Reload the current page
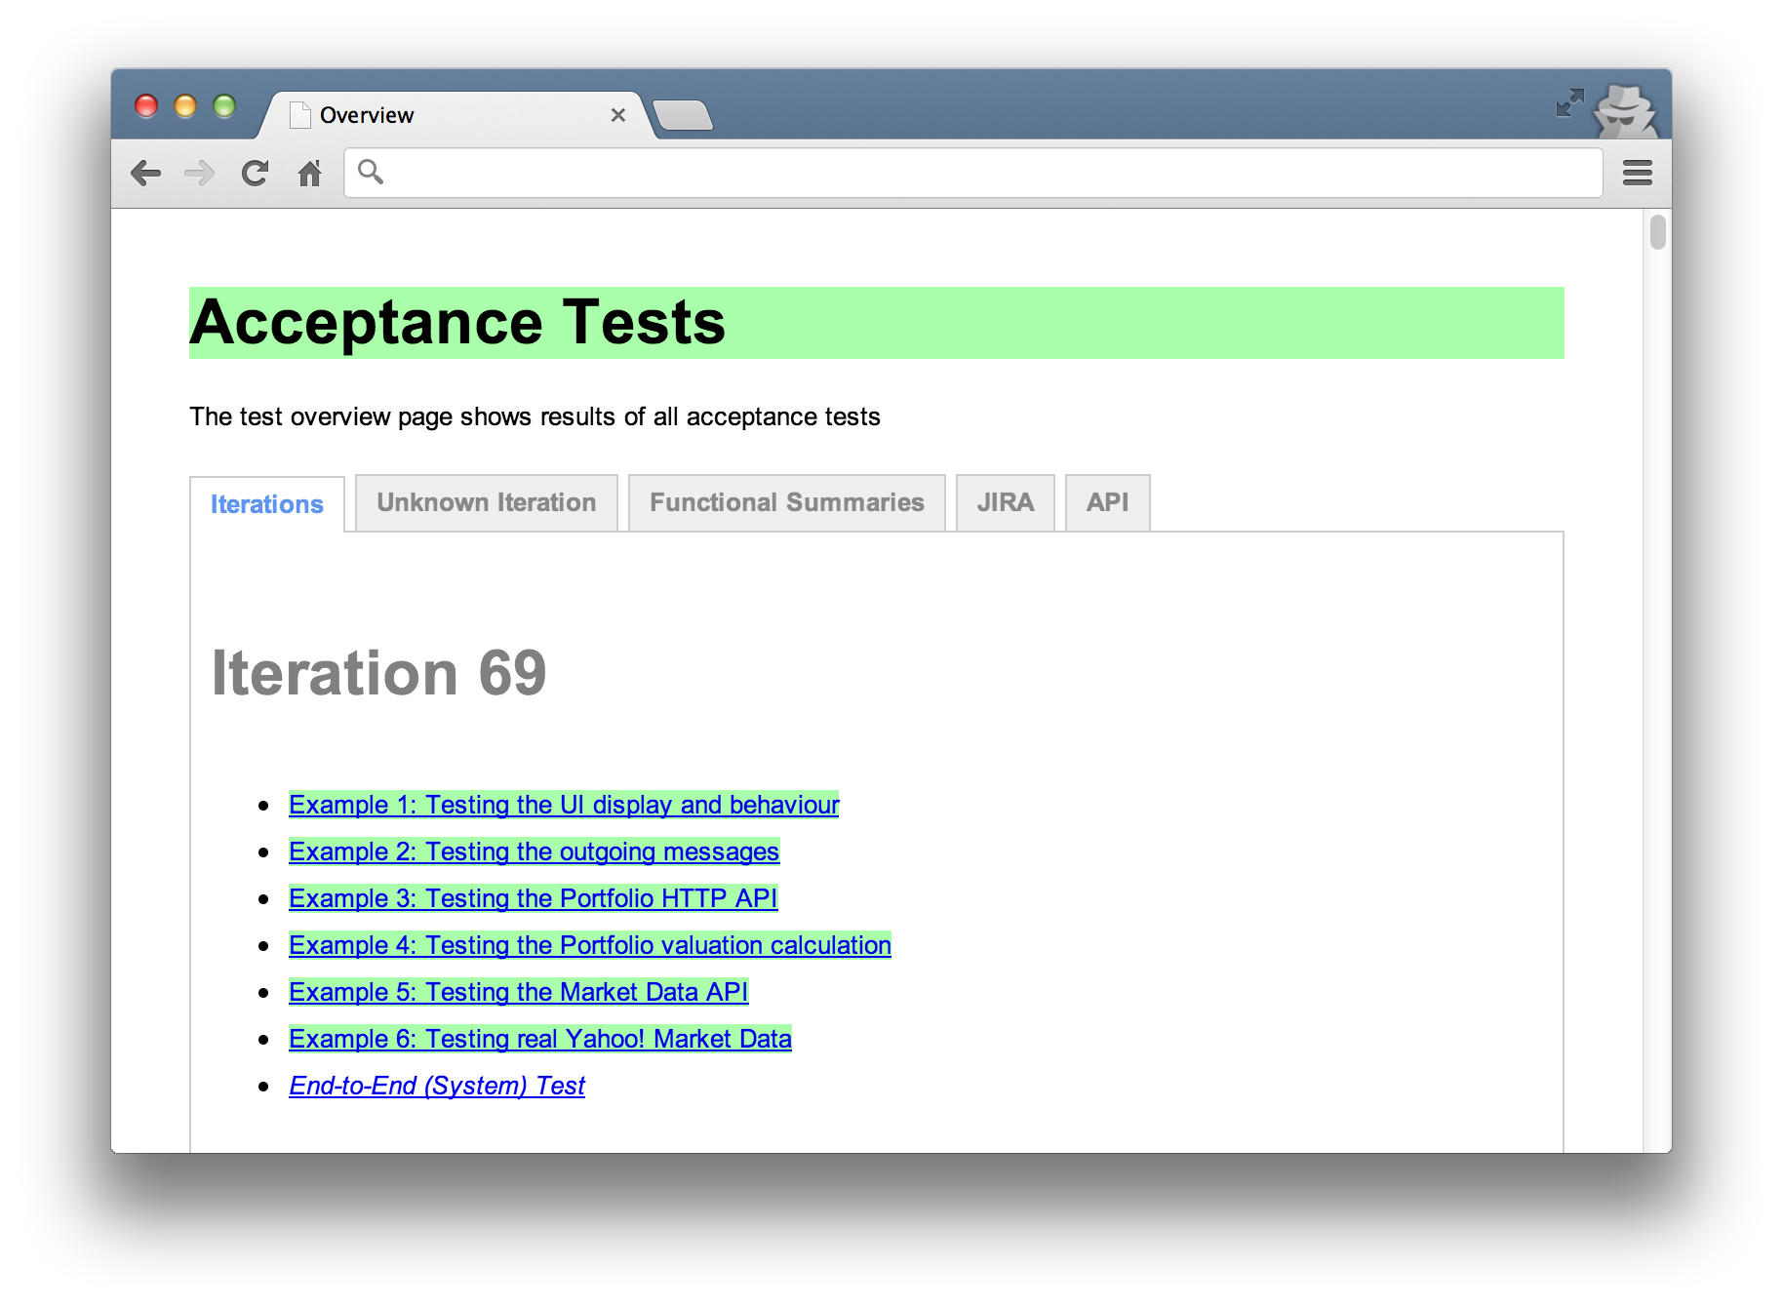The width and height of the screenshot is (1783, 1307). coord(255,173)
